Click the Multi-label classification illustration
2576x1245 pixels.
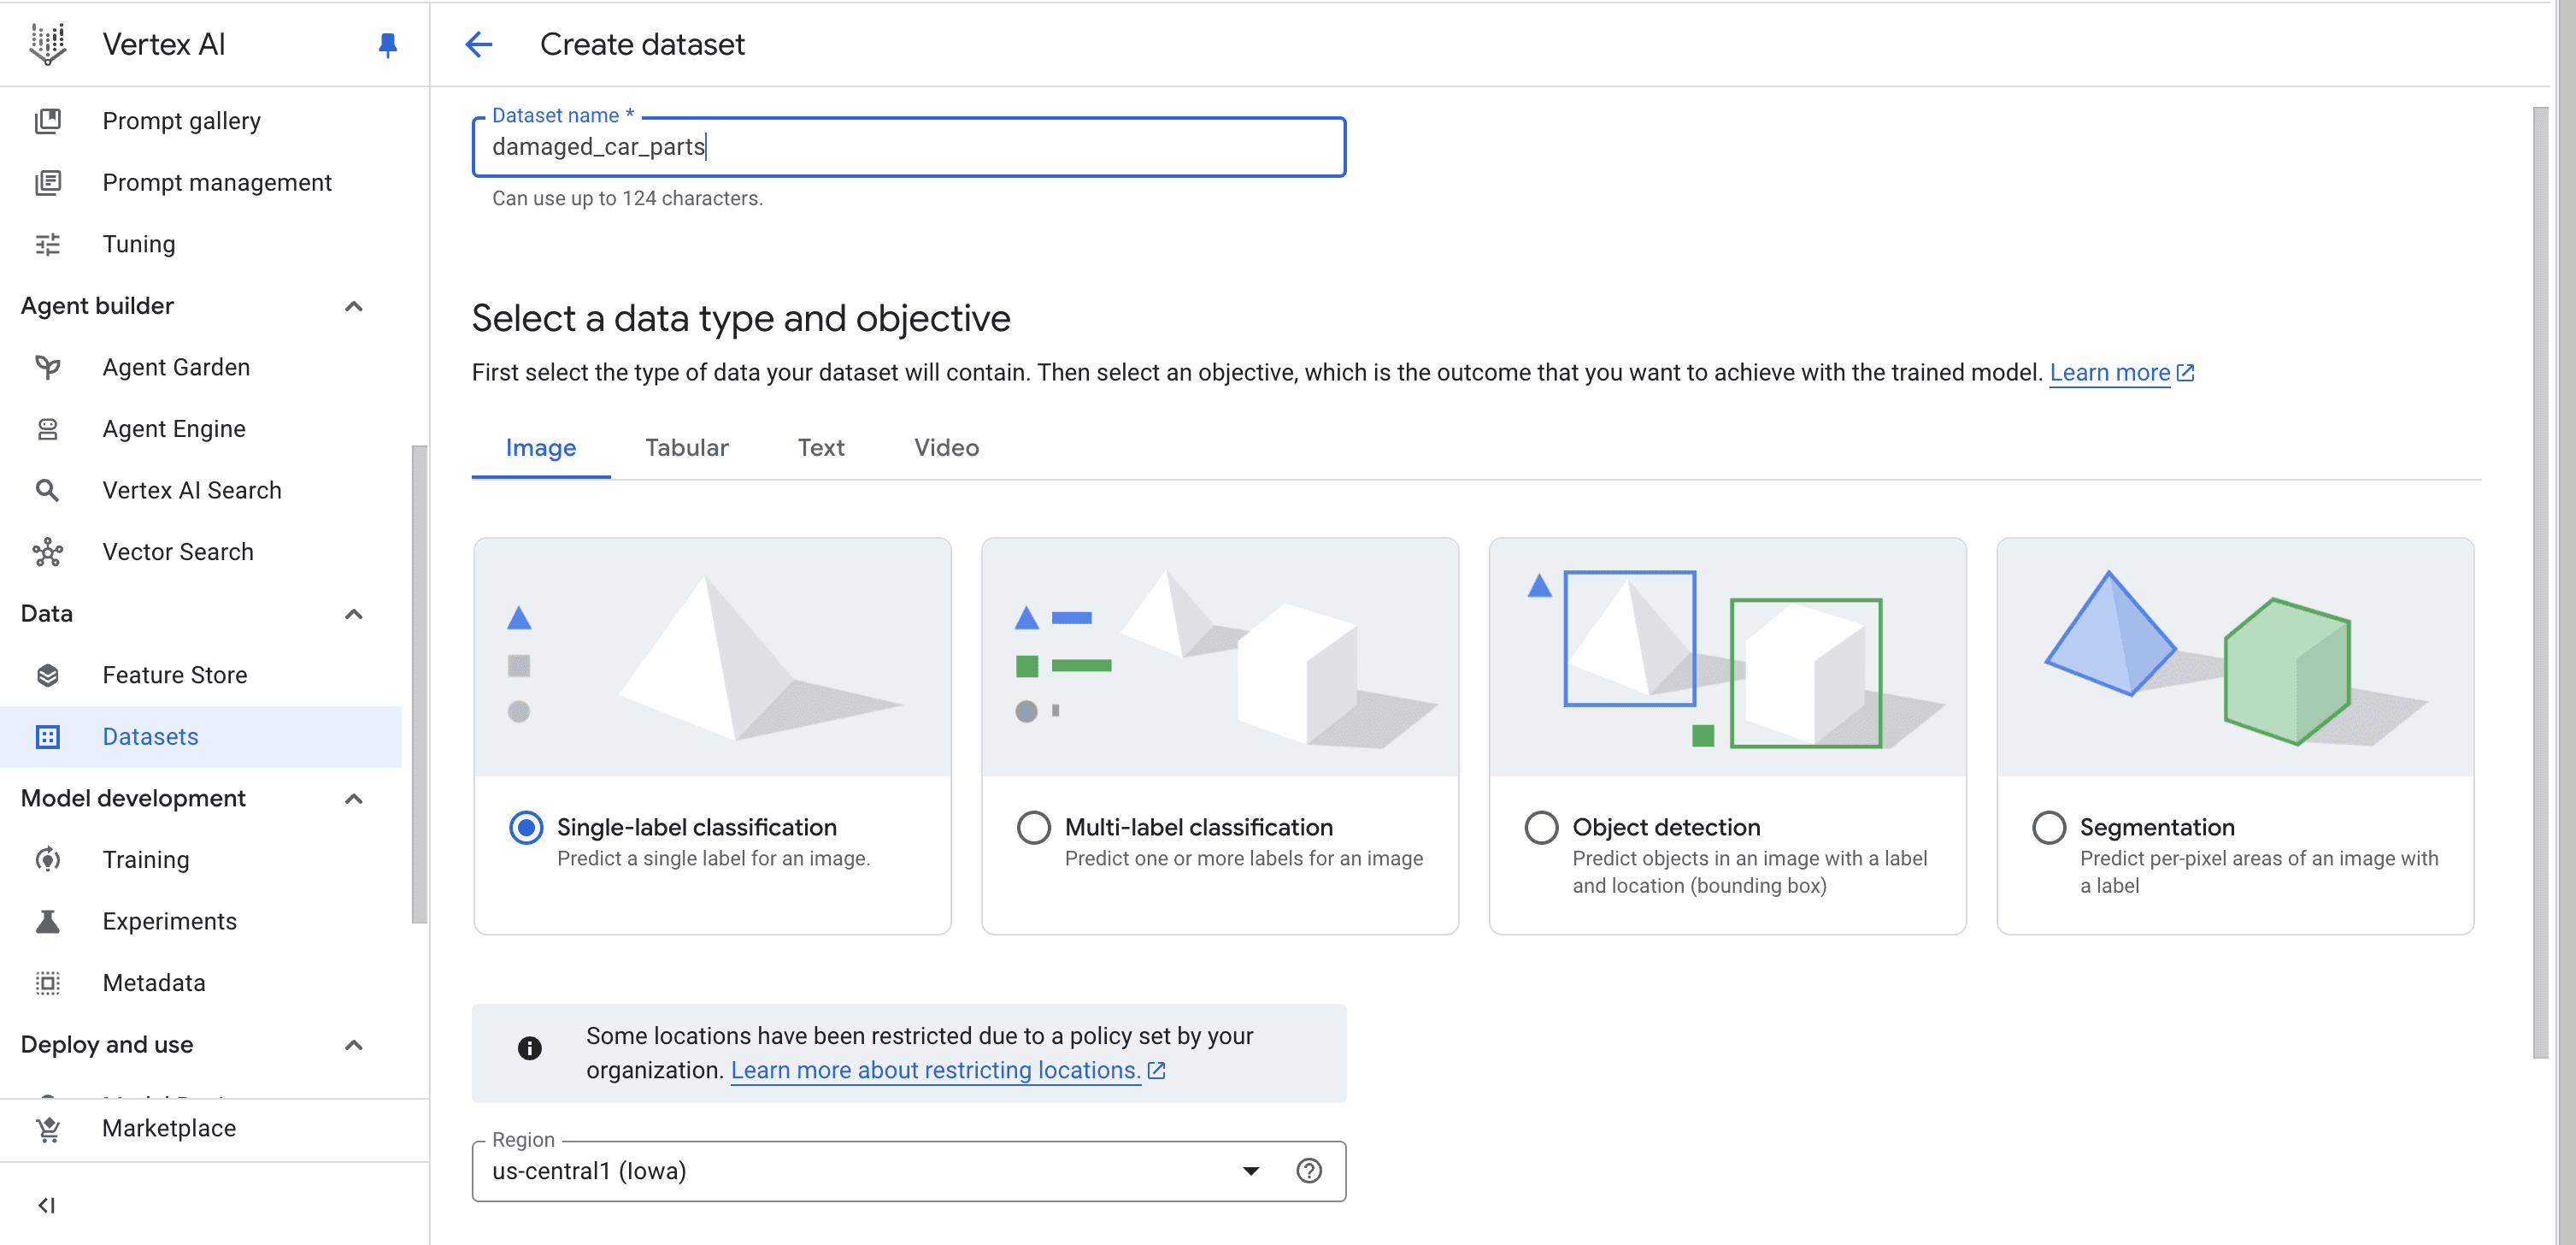tap(1220, 658)
